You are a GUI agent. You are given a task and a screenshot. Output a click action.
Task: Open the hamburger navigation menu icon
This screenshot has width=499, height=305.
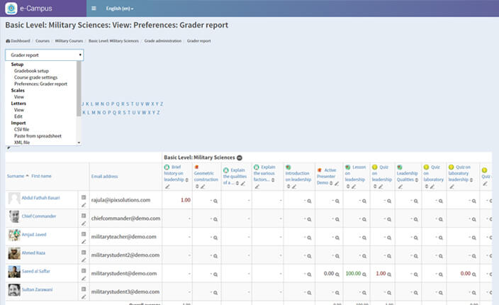(94, 9)
